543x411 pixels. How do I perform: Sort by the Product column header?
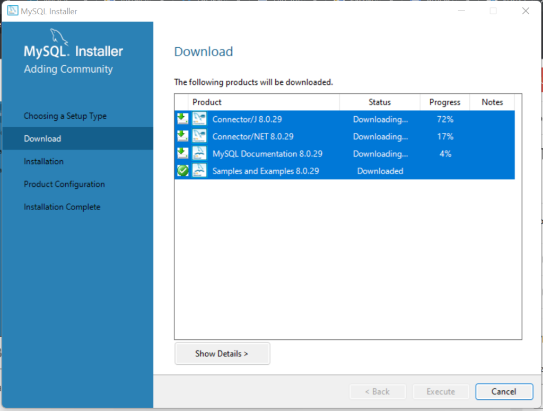(x=264, y=102)
